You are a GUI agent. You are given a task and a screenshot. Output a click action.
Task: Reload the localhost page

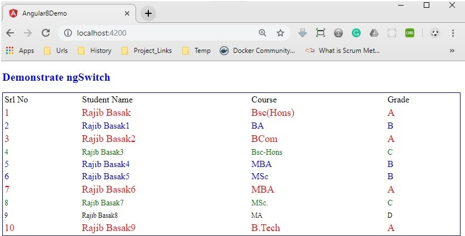(x=46, y=33)
